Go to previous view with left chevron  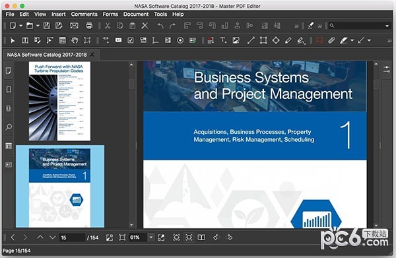13,238
